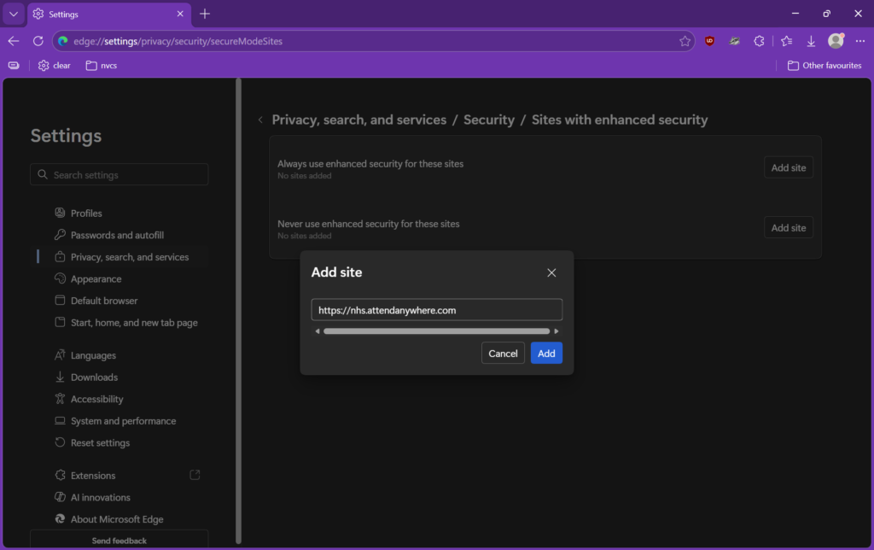Click the Privacy Badger extension icon
Image resolution: width=874 pixels, height=550 pixels.
[x=734, y=40]
